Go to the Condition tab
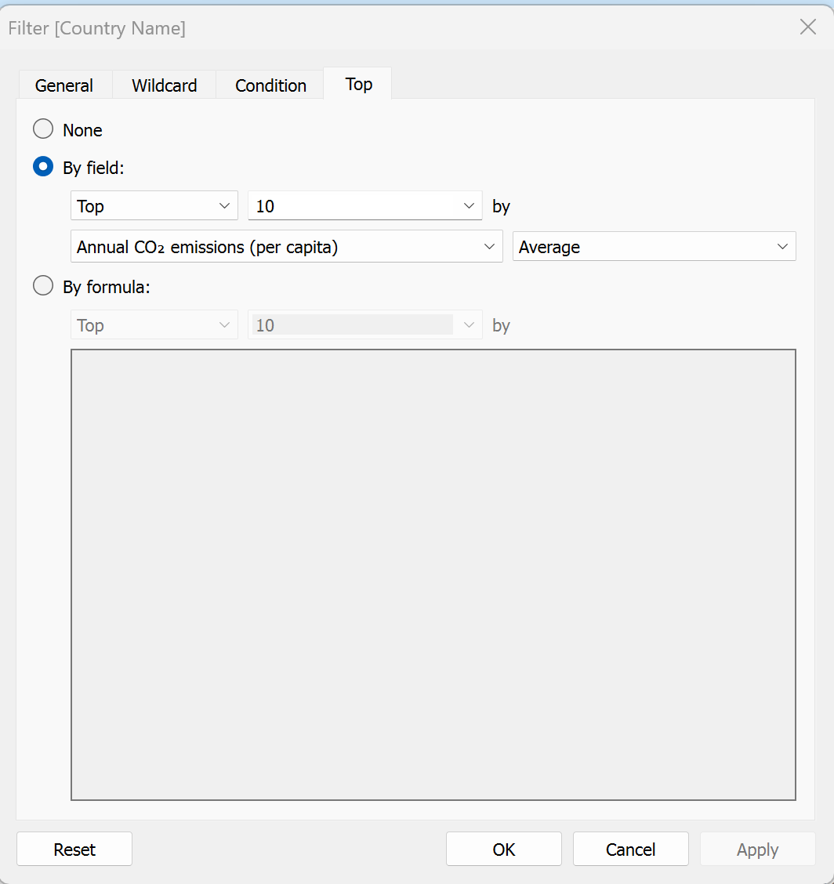 (270, 85)
